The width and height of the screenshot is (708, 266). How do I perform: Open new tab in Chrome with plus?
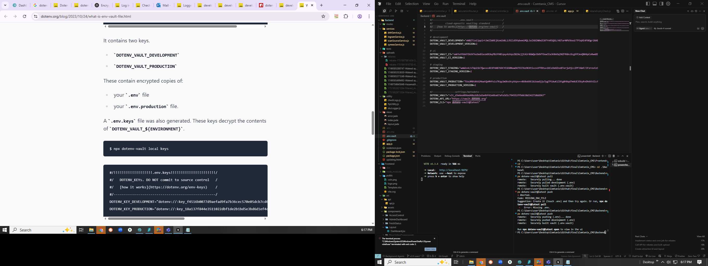point(321,5)
